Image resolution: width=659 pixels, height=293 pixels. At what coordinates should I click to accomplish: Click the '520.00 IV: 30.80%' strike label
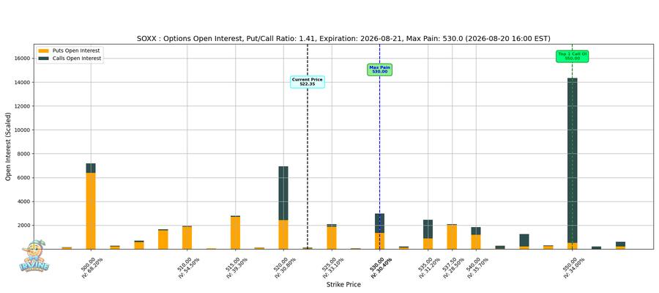click(285, 268)
